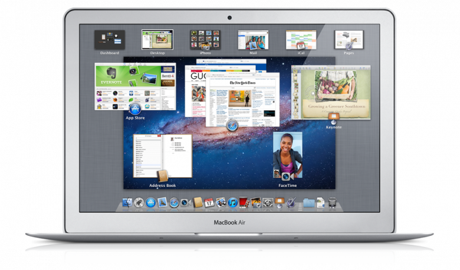Image resolution: width=460 pixels, height=270 pixels.
Task: Switch to the iCal full-screen space
Action: (x=301, y=39)
